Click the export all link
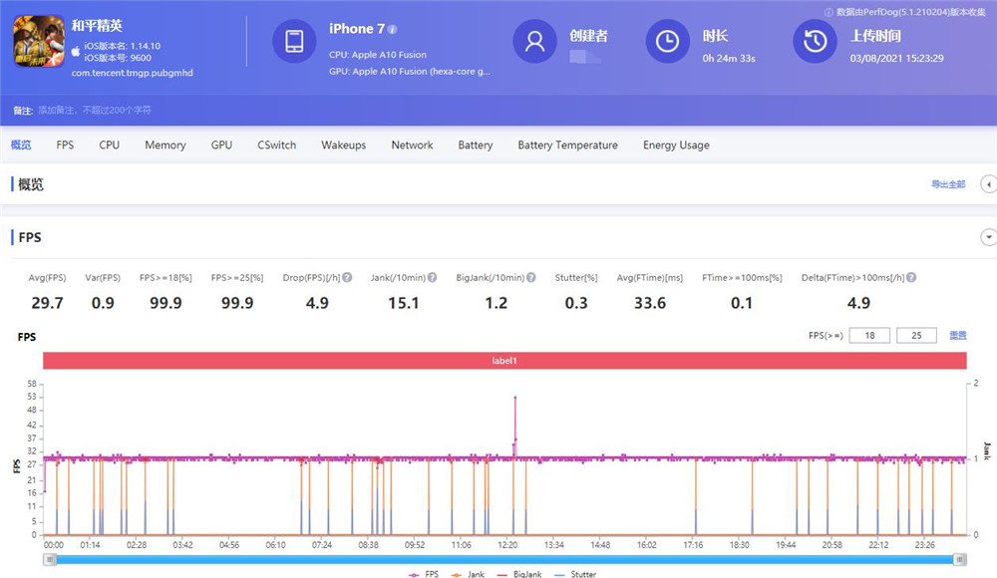997x578 pixels. pyautogui.click(x=947, y=184)
